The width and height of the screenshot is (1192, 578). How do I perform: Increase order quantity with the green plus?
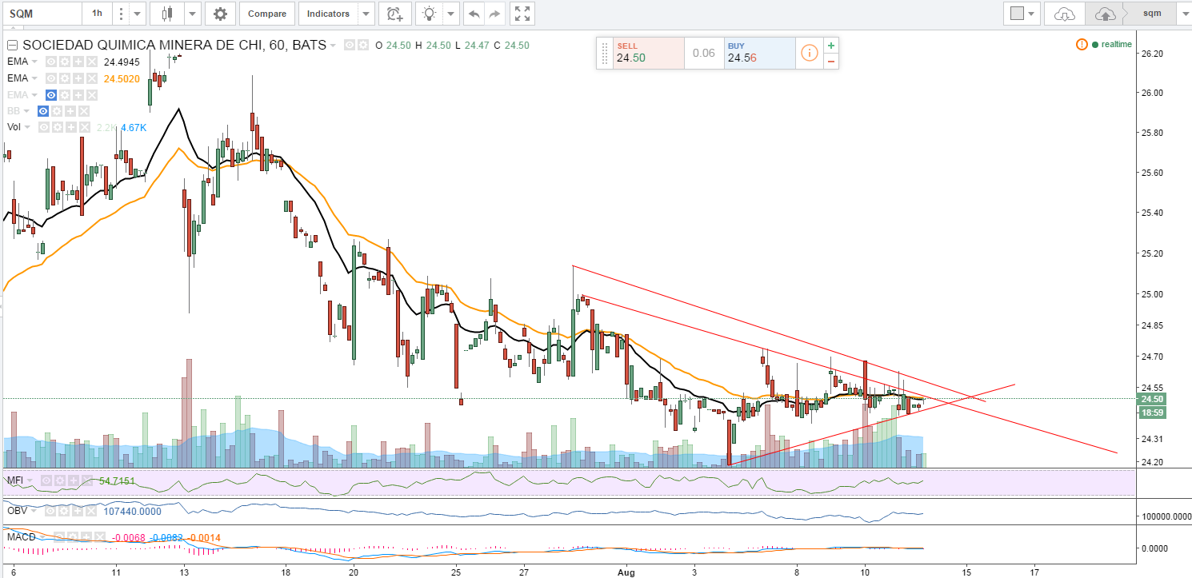coord(831,46)
